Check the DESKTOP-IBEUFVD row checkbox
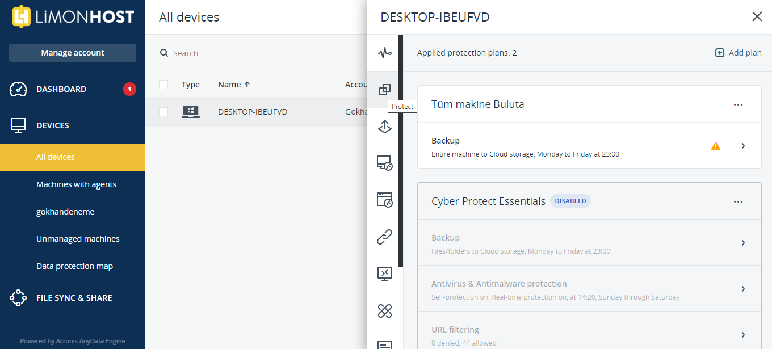 [x=163, y=112]
